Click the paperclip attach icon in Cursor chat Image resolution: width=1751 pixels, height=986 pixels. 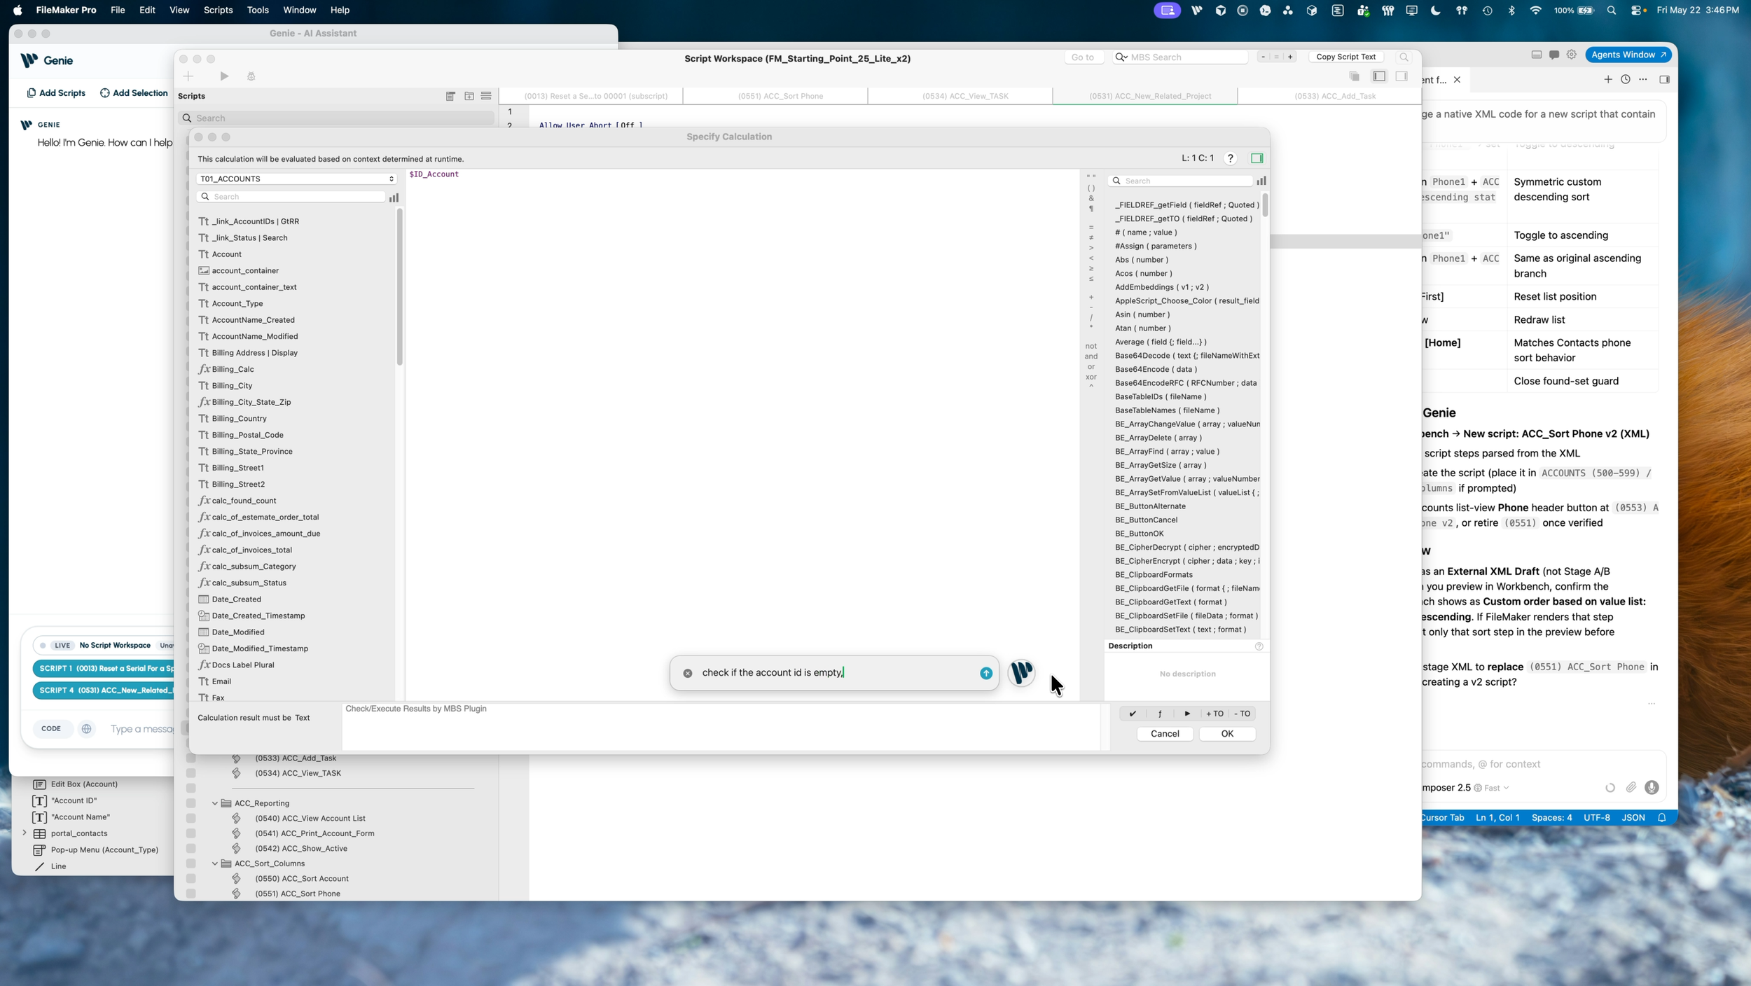pyautogui.click(x=1631, y=788)
